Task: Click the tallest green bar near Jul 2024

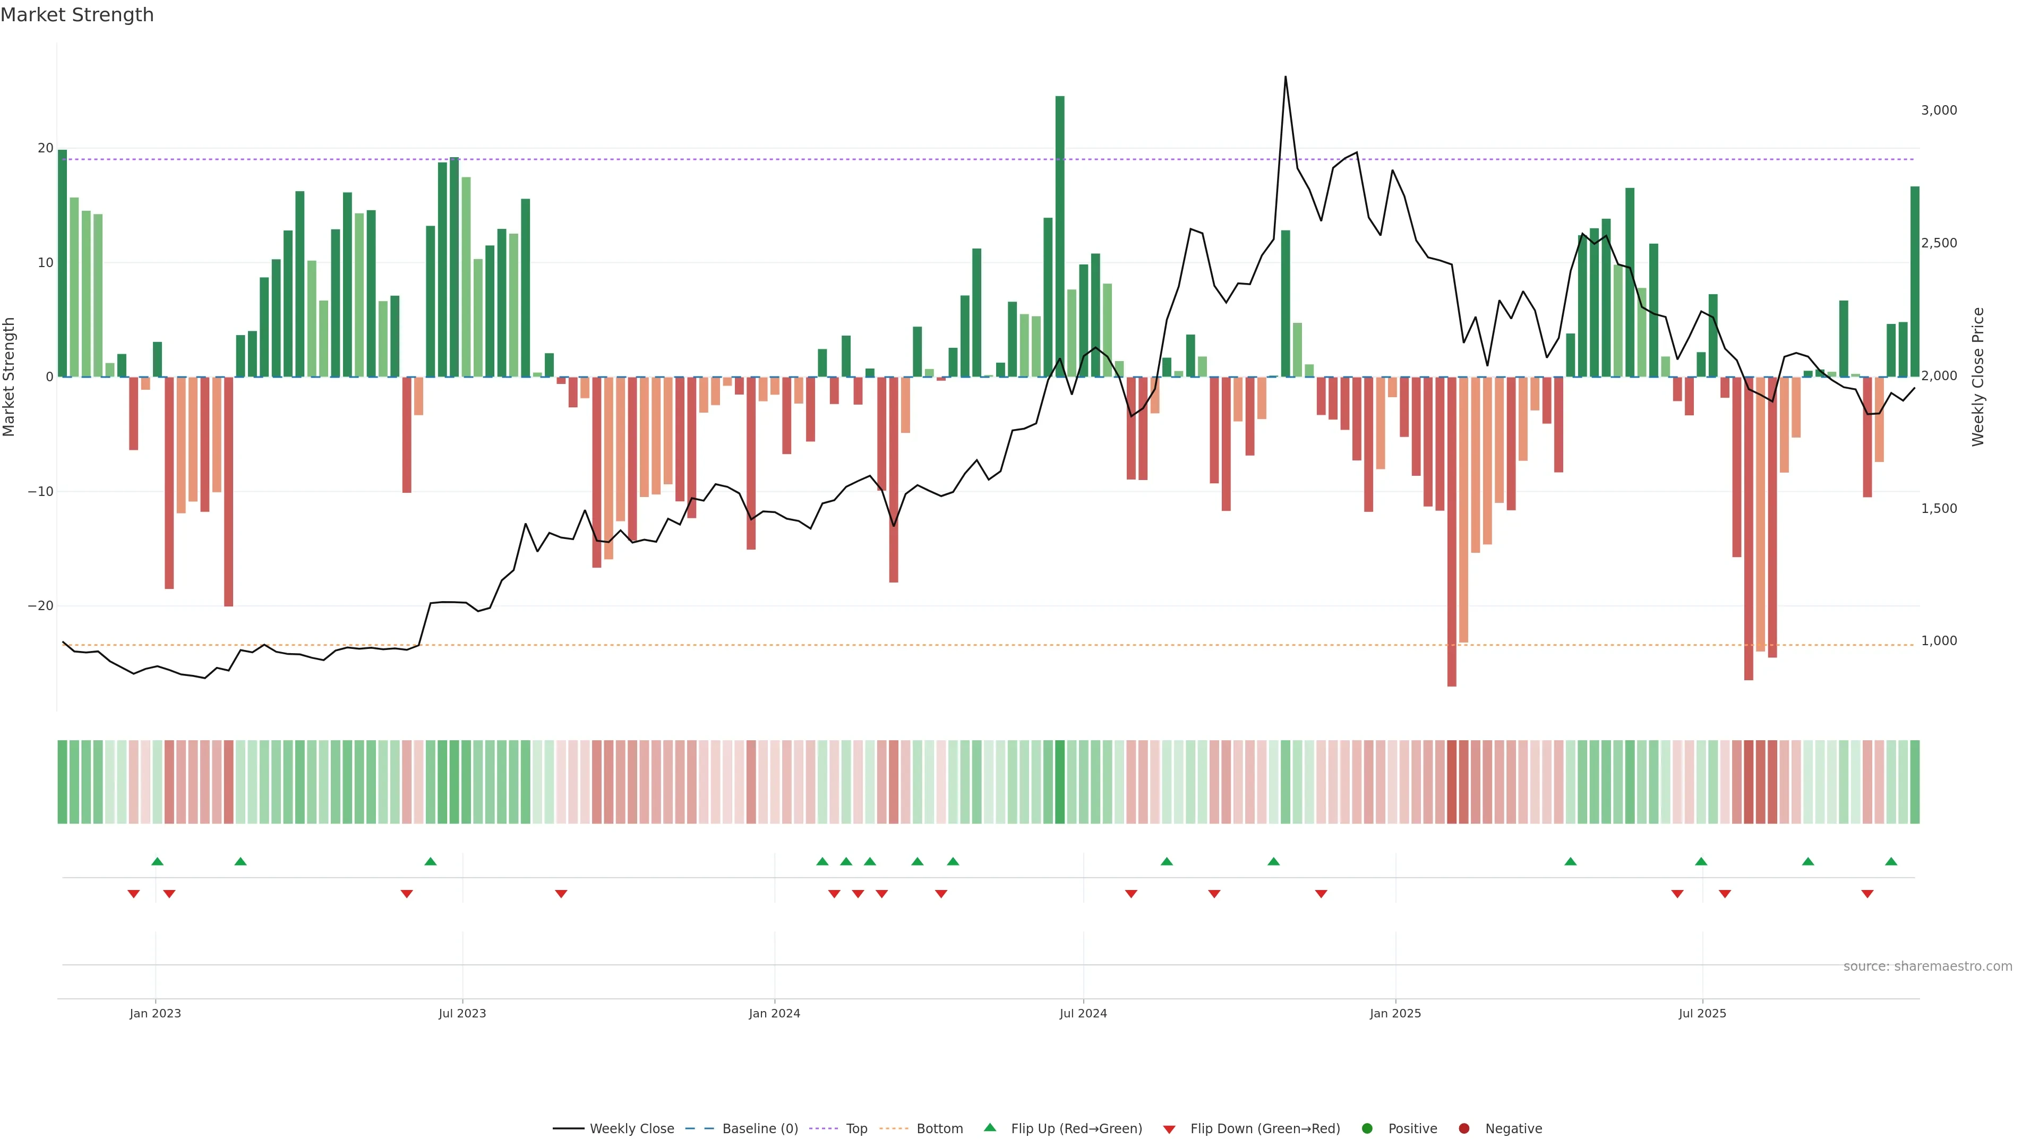Action: [1060, 237]
